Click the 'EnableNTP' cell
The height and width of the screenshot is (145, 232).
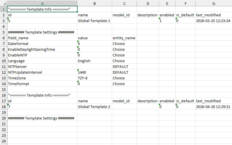point(42,55)
